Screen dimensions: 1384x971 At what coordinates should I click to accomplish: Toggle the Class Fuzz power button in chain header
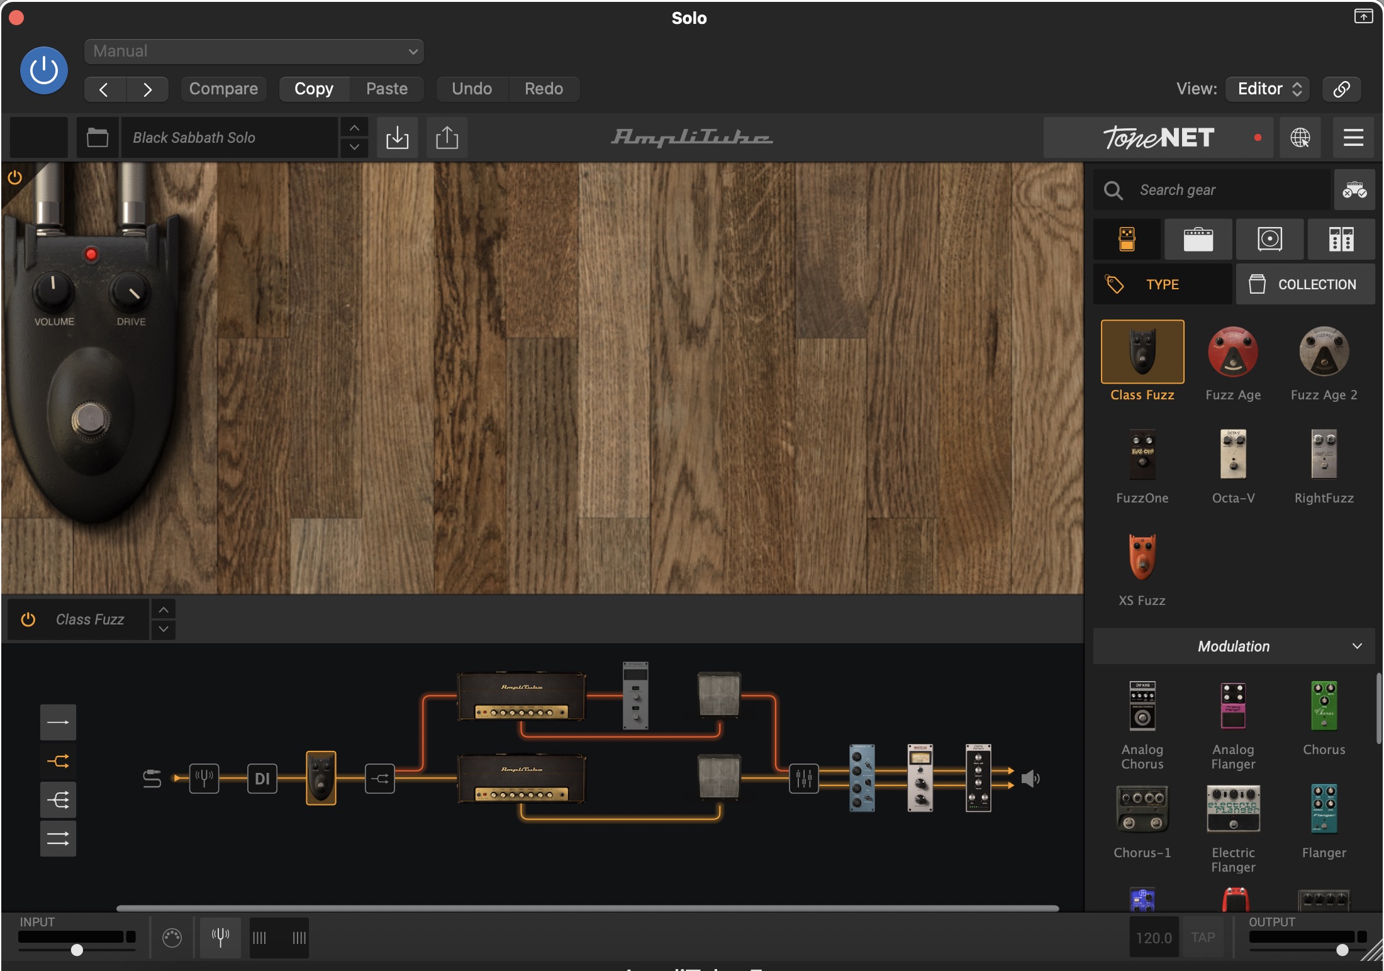28,619
